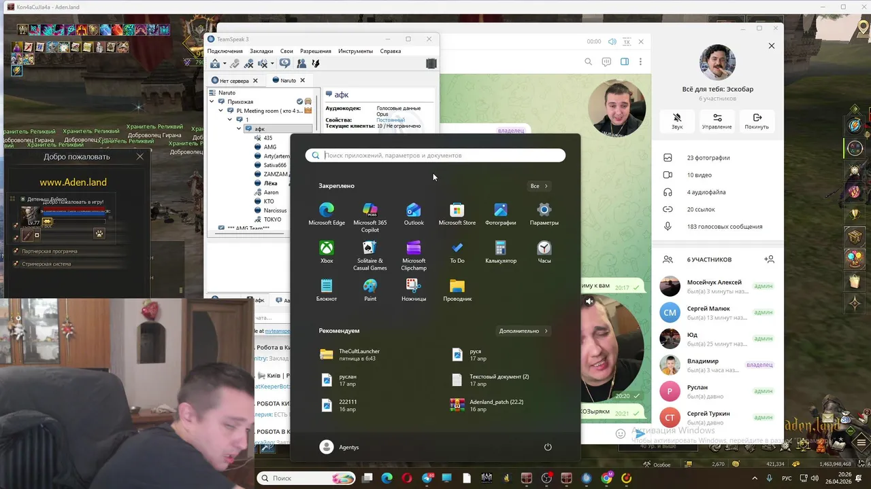871x489 pixels.
Task: Open Ножницы snipping tool
Action: click(x=414, y=289)
